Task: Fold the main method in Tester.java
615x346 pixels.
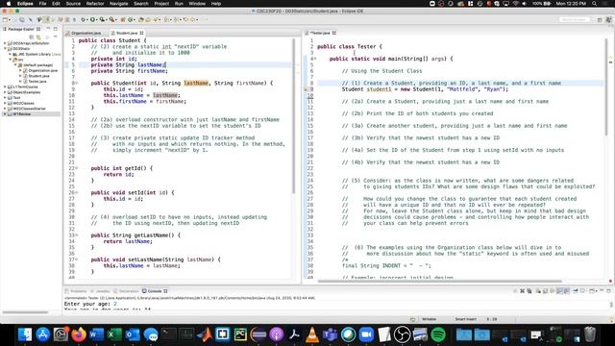Action: pos(315,59)
